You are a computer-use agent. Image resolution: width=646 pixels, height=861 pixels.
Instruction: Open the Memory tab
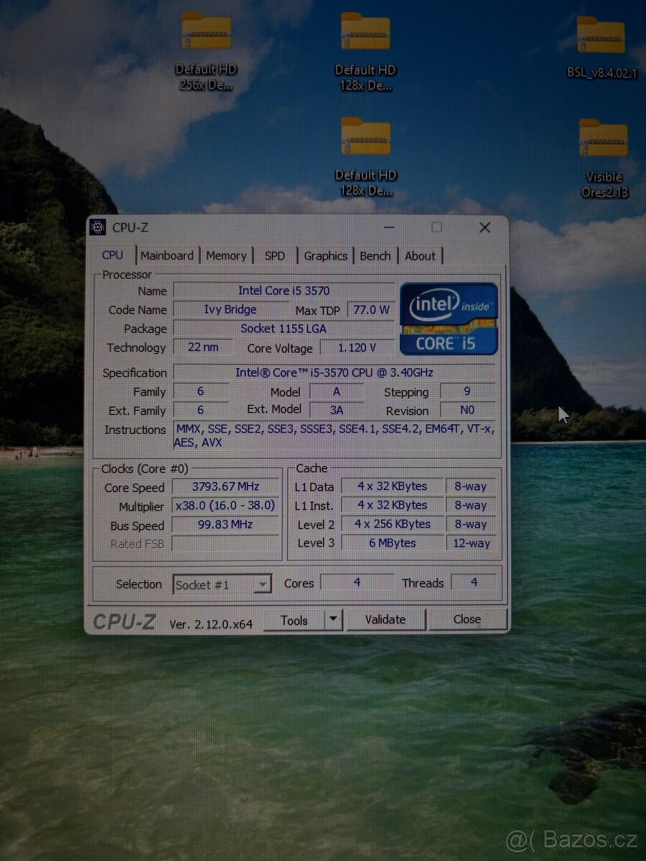pyautogui.click(x=226, y=255)
